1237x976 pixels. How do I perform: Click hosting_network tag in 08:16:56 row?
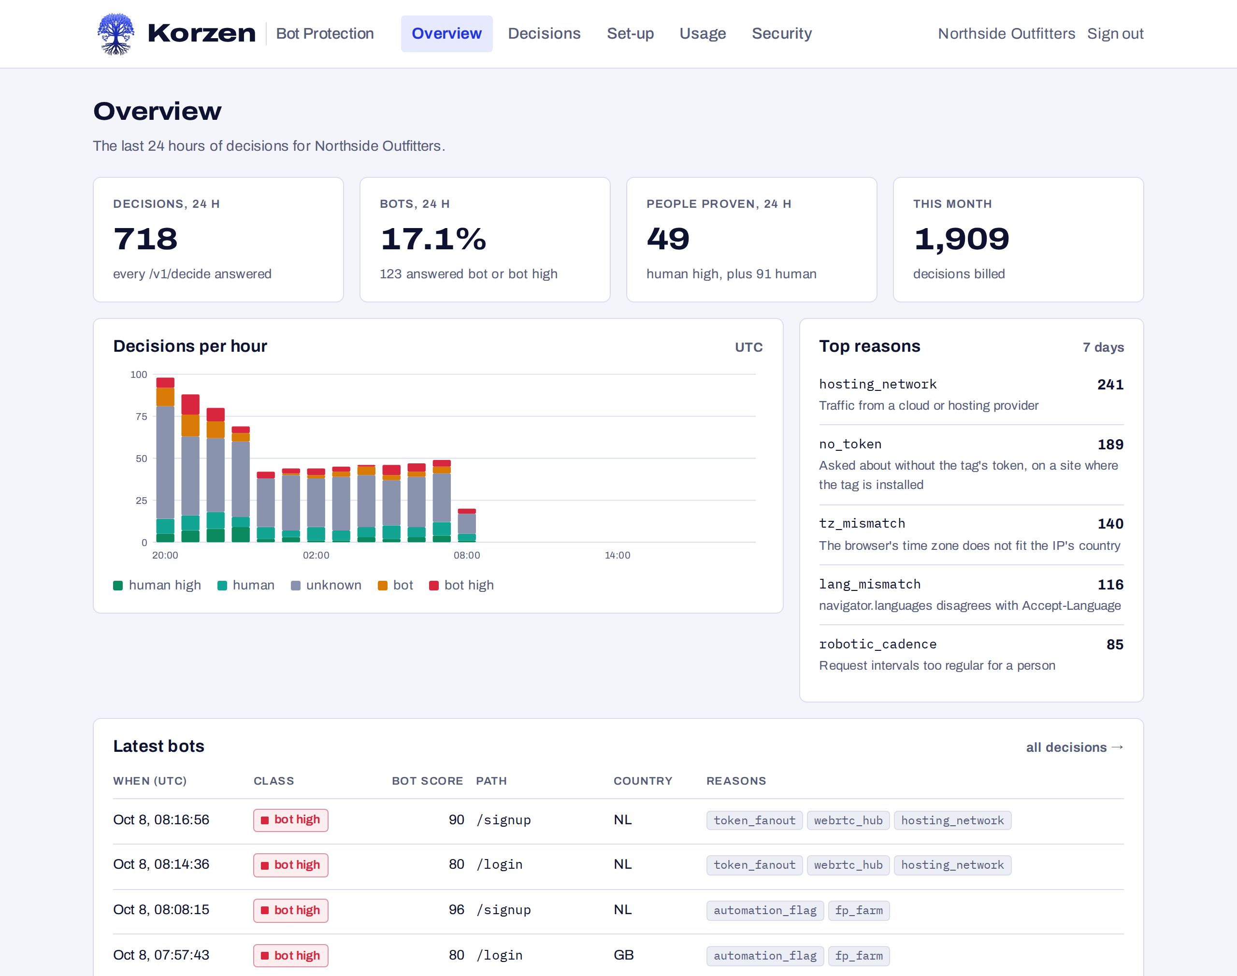952,820
